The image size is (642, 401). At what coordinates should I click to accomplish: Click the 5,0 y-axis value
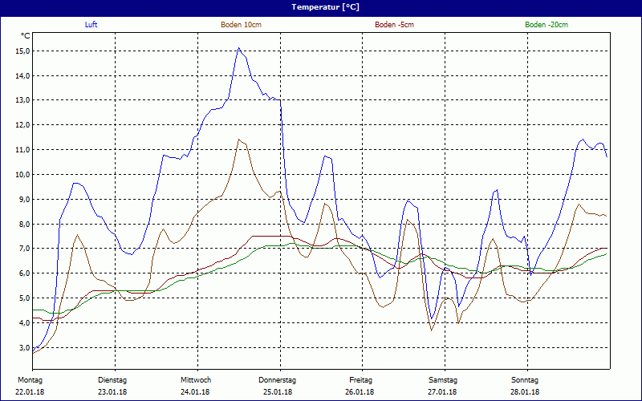24,298
